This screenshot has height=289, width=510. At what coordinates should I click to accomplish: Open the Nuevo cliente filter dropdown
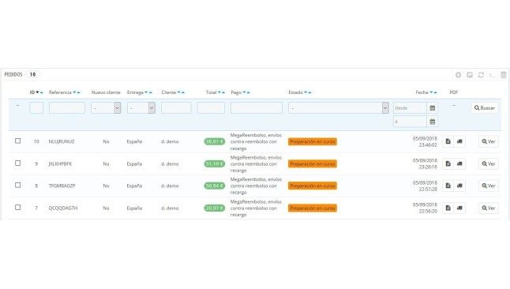(x=106, y=107)
